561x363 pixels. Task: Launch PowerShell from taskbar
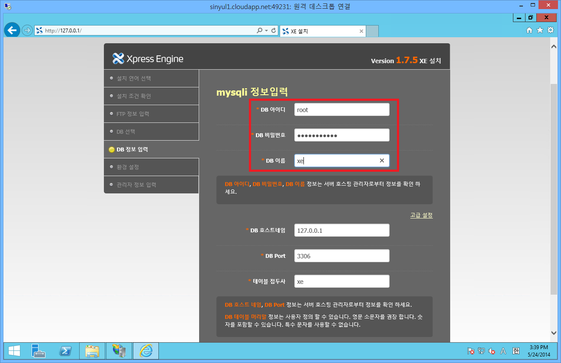[65, 351]
